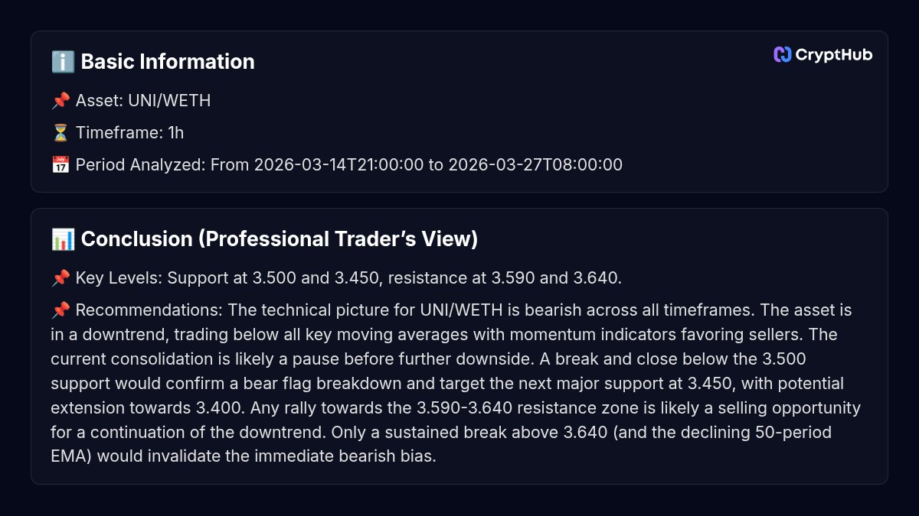
Task: Select the Conclusion (Professional Trader's View) heading
Action: [279, 239]
